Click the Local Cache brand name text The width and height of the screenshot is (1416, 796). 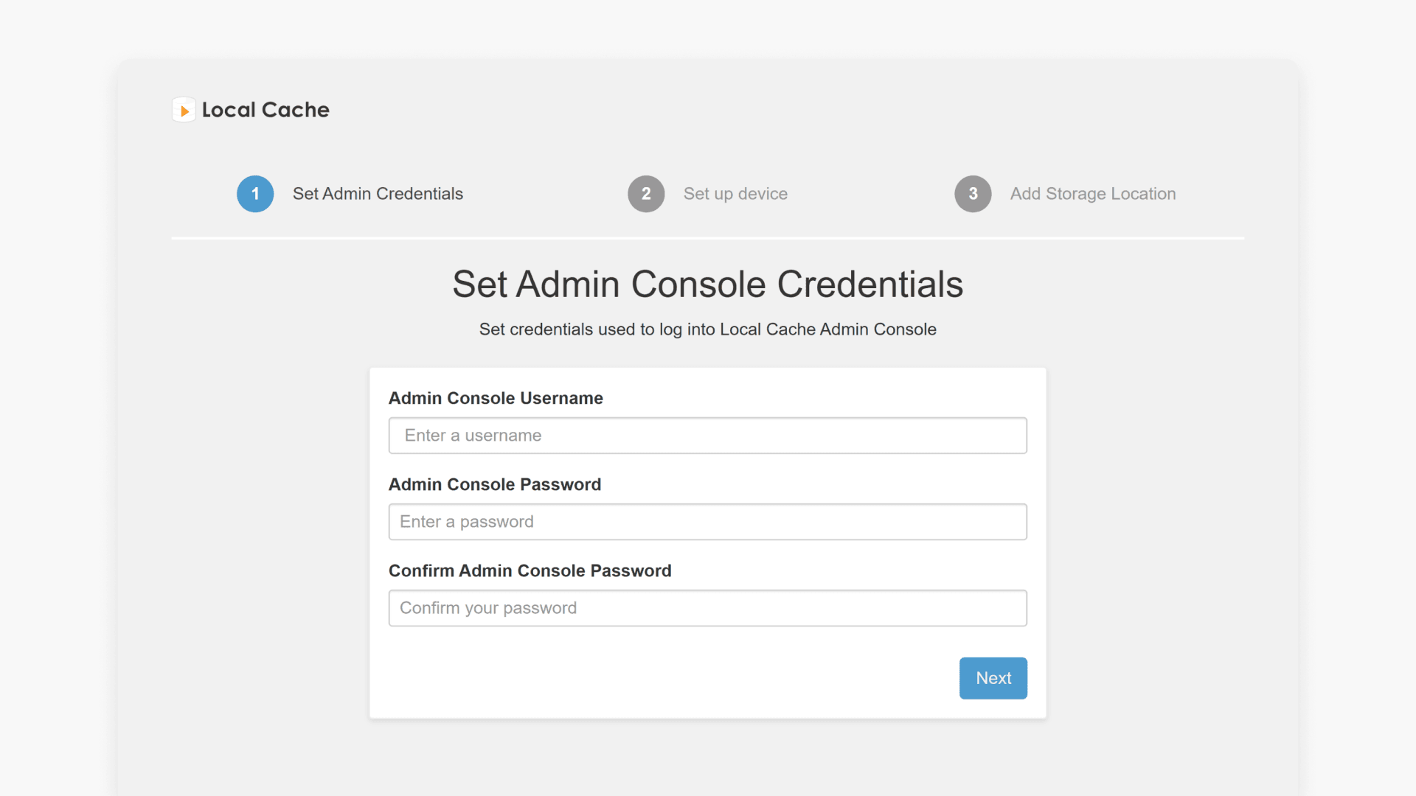(x=265, y=110)
